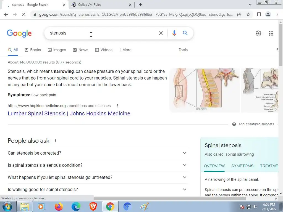283x212 pixels.
Task: Open People also ask options dots
Action: [55, 141]
